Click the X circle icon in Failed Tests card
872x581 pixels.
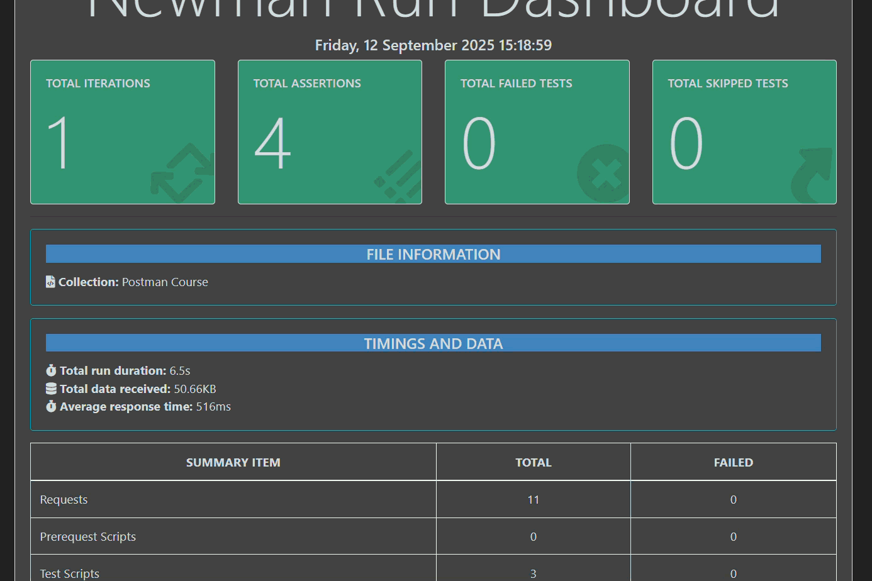(x=603, y=174)
